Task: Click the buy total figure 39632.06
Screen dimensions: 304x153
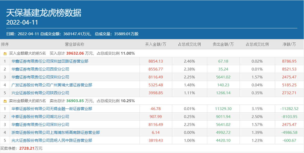Action: coord(75,53)
